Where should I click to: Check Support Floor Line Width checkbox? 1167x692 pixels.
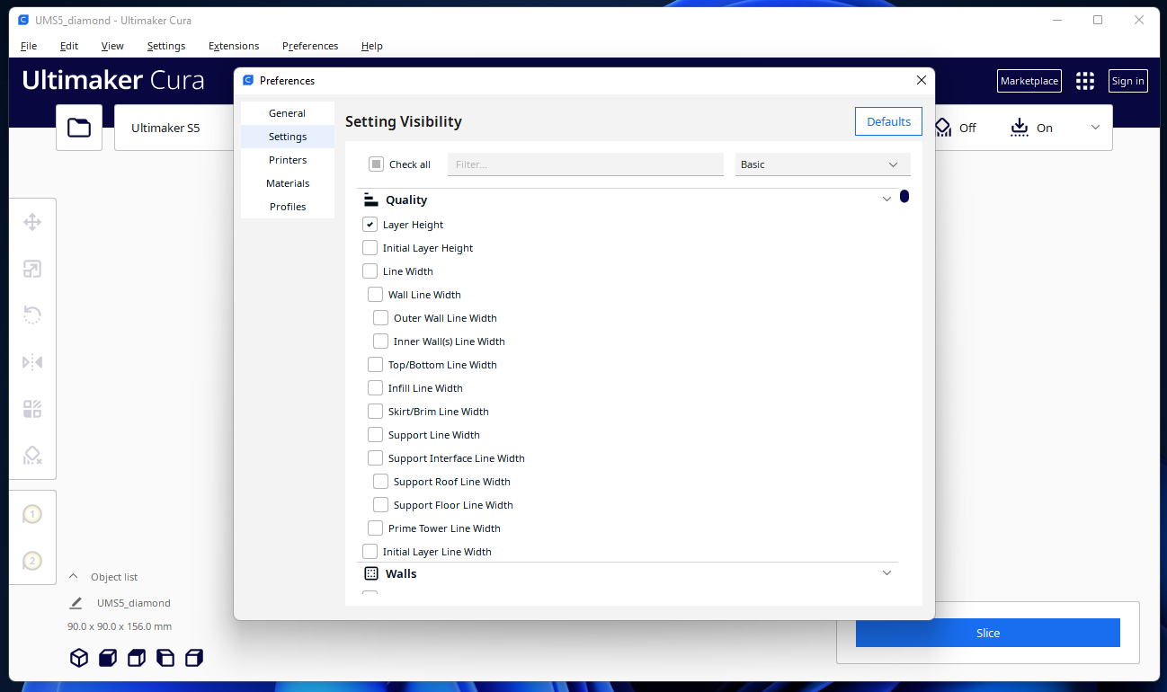pyautogui.click(x=380, y=505)
